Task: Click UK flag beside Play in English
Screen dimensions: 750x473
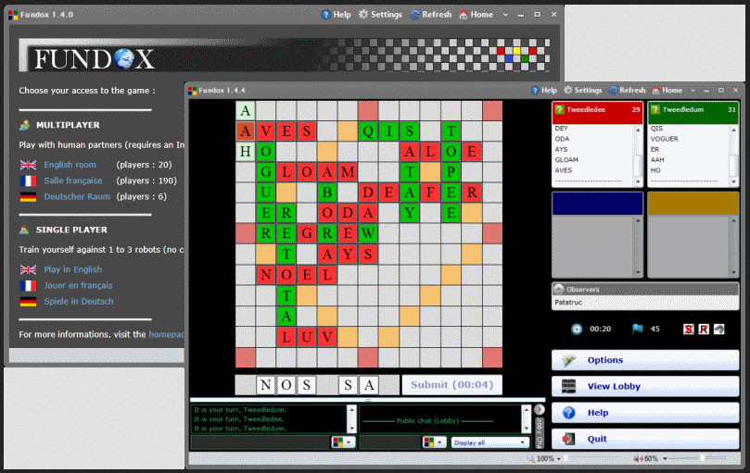Action: pyautogui.click(x=28, y=269)
